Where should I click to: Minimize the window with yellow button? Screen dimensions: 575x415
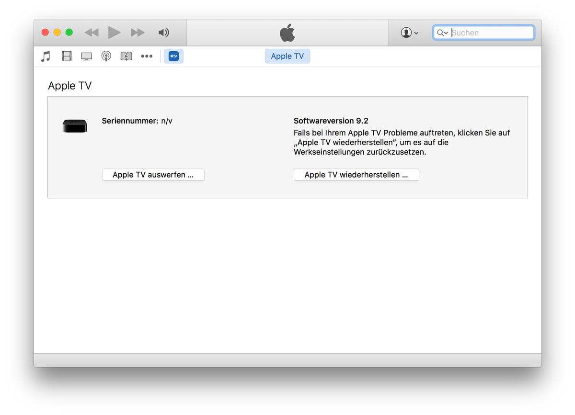(57, 33)
